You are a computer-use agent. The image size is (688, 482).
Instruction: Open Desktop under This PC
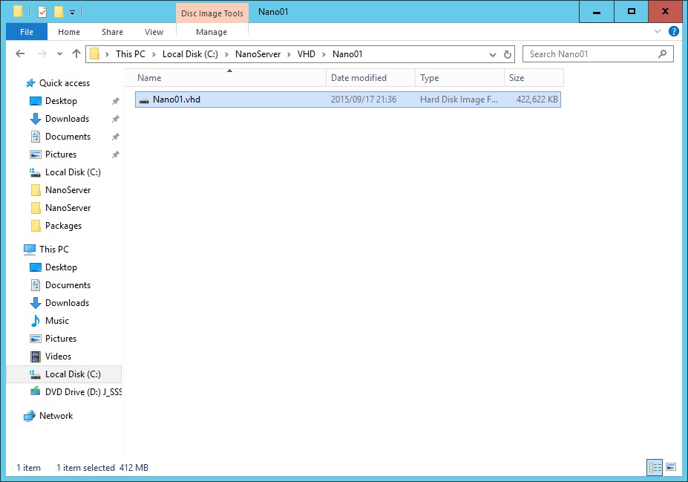[x=61, y=267]
